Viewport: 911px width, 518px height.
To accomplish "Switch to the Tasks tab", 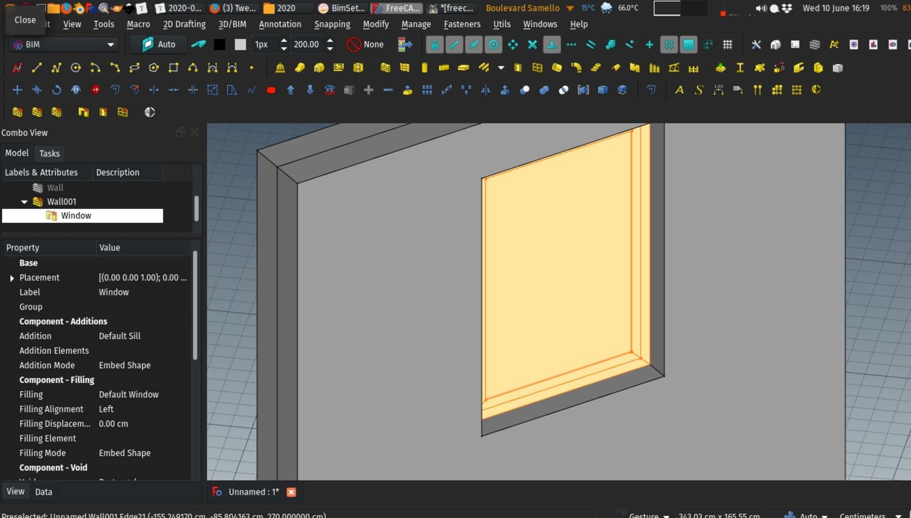I will point(49,154).
